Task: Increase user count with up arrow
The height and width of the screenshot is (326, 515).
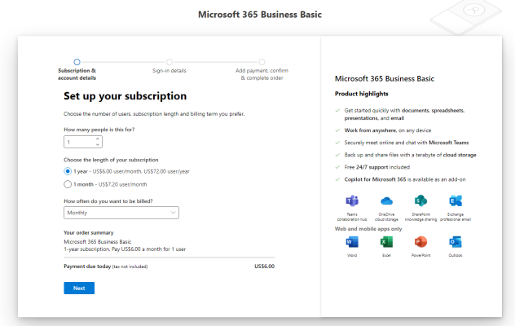Action: click(x=98, y=139)
